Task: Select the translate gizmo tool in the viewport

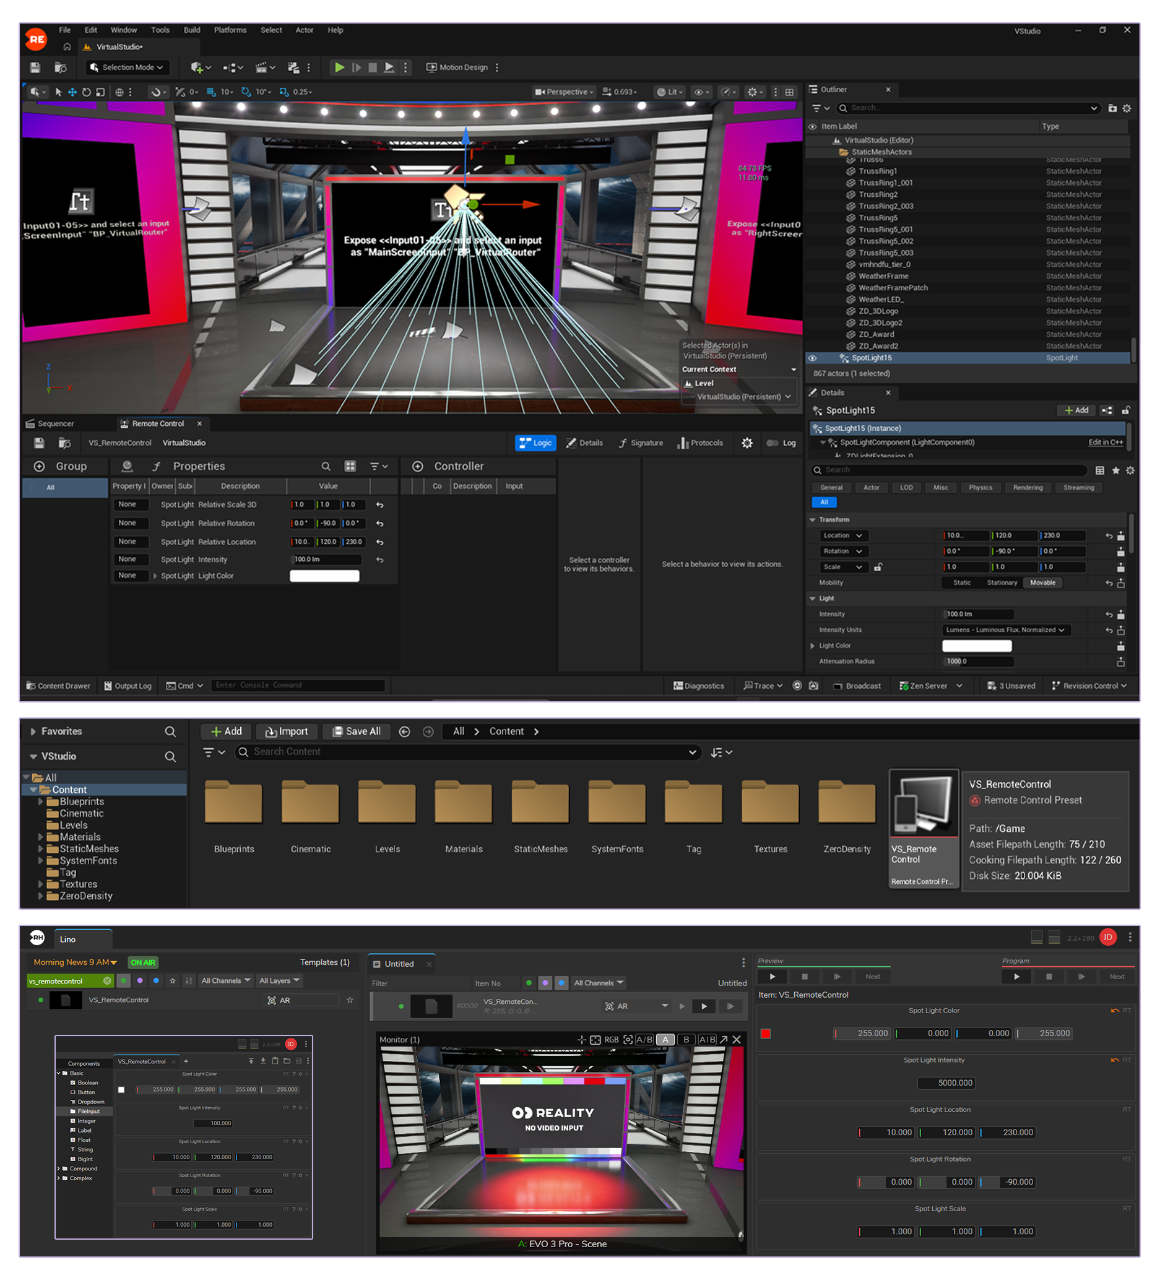Action: pos(73,92)
